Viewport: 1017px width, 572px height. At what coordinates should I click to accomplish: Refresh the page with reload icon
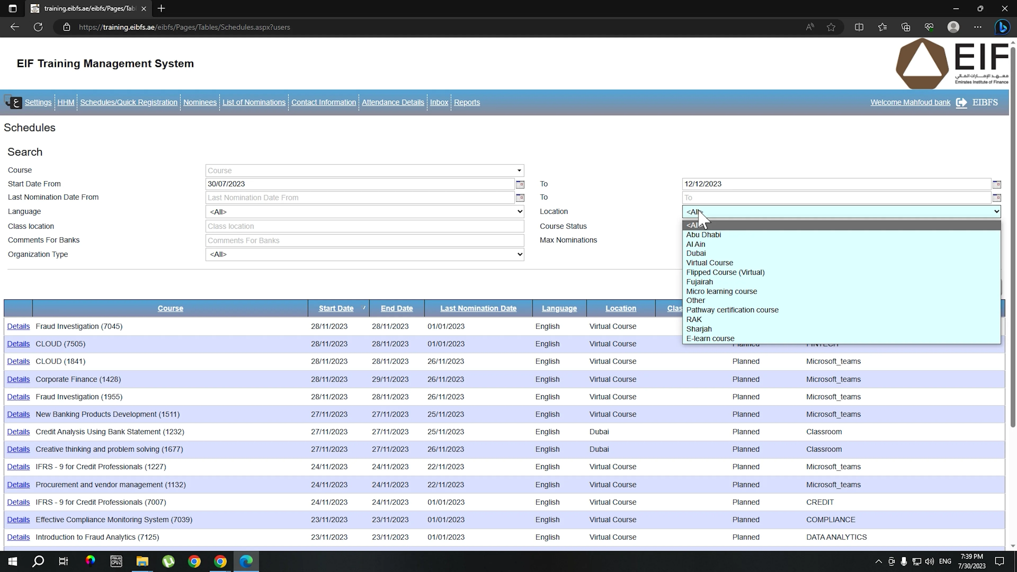point(38,27)
